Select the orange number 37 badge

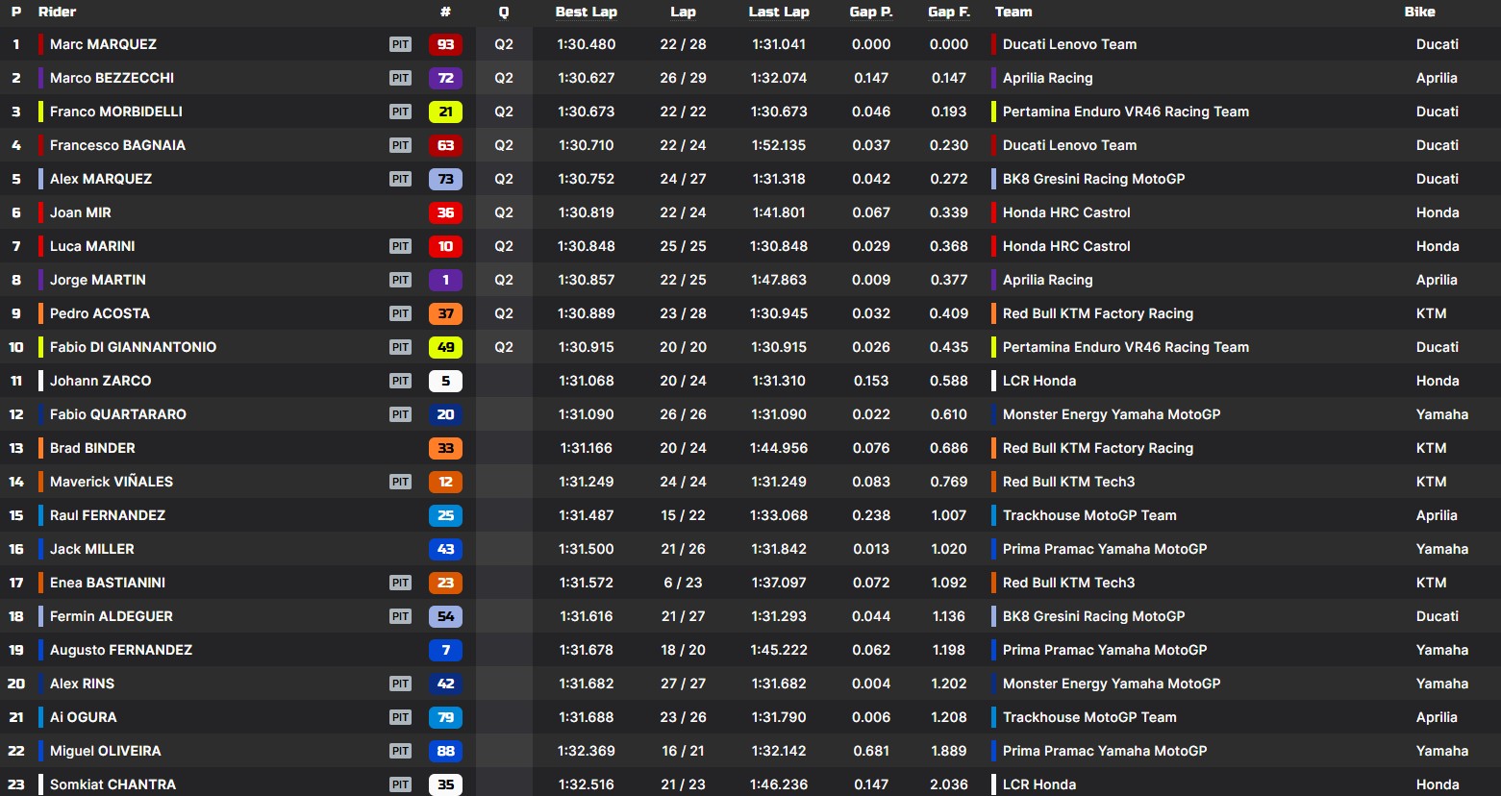(x=445, y=313)
